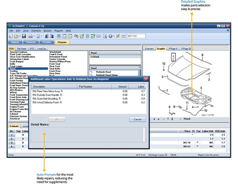This screenshot has height=184, width=238.
Task: Close the Additional Labor Operations dialog
Action: [146, 79]
